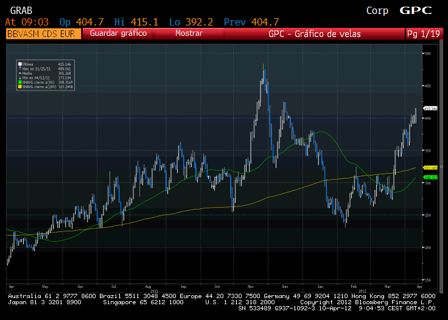Click the 150 label on price axis
Viewport: 448px width, 320px height.
(x=428, y=280)
